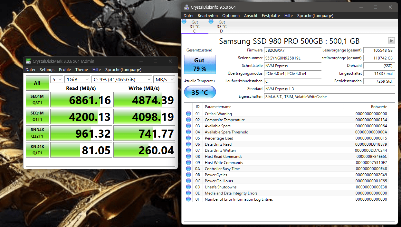401x227 pixels.
Task: Click the Rohwerte column header
Action: pyautogui.click(x=366, y=106)
